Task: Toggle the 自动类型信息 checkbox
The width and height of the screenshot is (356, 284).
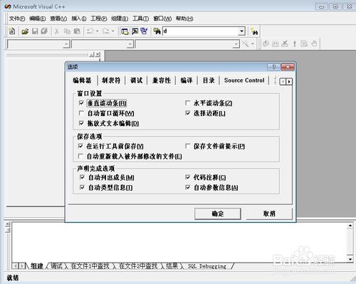Action: coord(82,187)
